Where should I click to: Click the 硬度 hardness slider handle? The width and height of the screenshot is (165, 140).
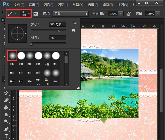[31, 44]
